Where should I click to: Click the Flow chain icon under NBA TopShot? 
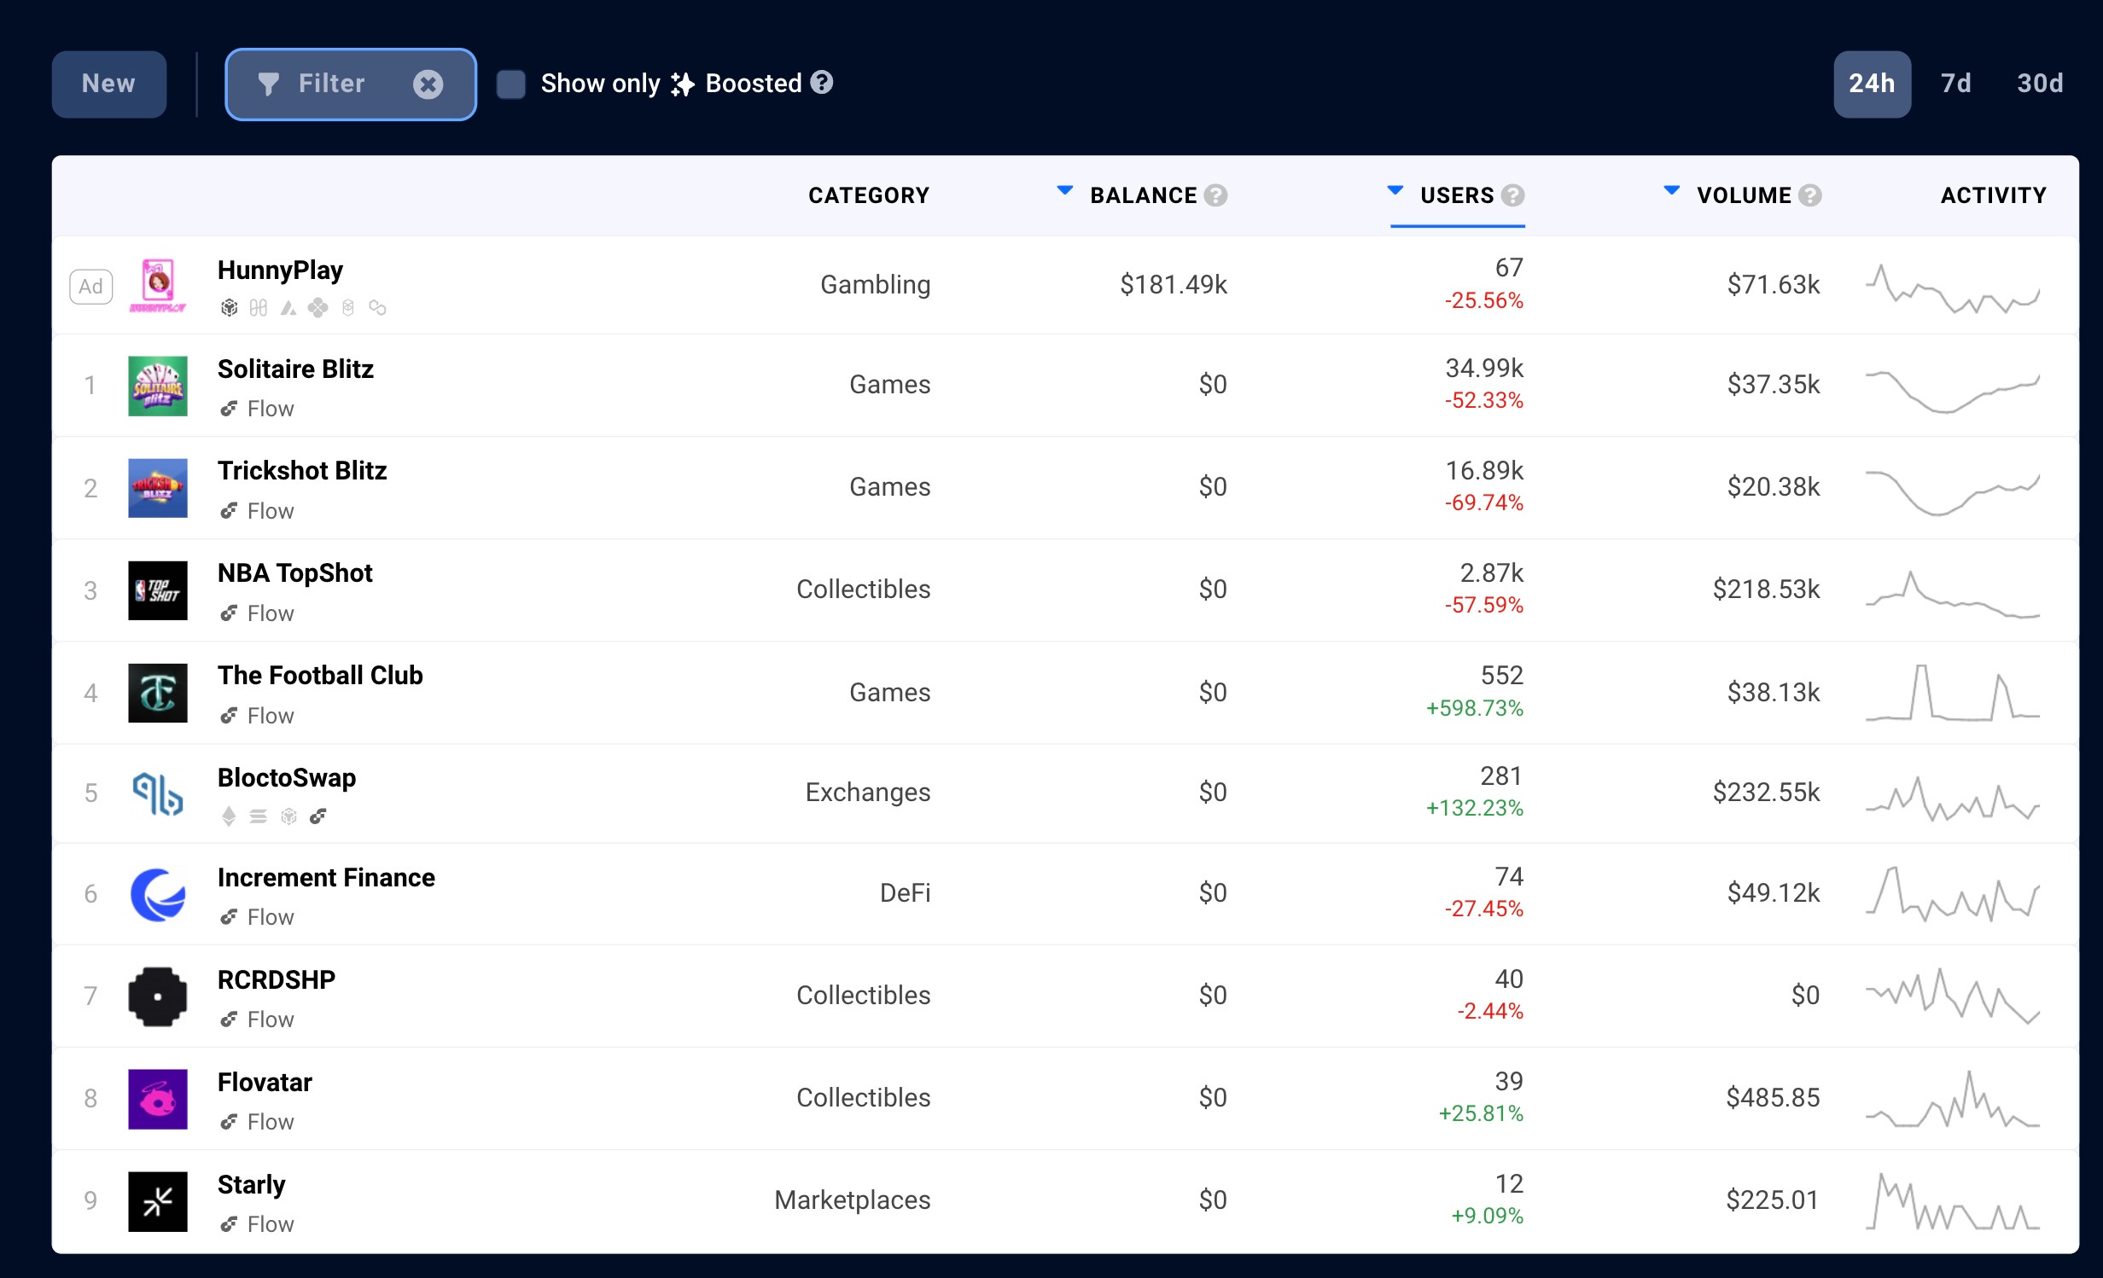[x=229, y=613]
